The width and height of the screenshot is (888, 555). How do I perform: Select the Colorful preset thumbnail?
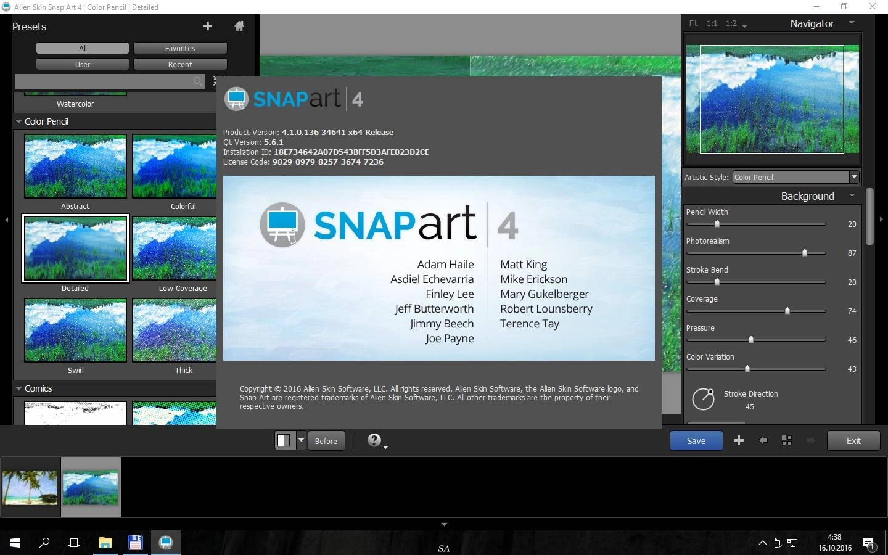175,166
